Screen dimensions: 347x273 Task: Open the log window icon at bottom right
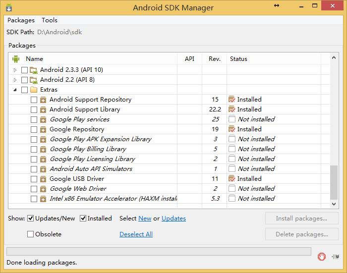pos(336,257)
